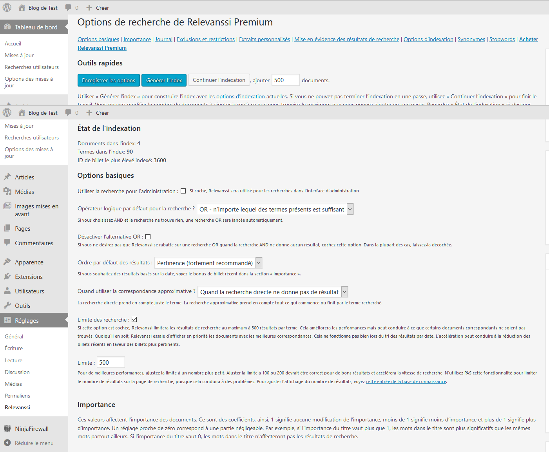Open Écriture settings submenu

pyautogui.click(x=14, y=348)
